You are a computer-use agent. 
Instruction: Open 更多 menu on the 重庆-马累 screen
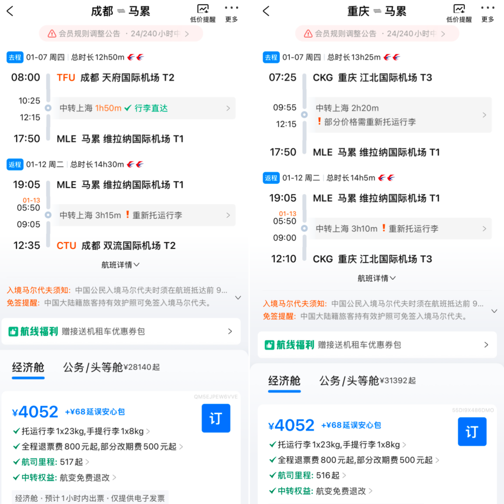click(x=488, y=13)
